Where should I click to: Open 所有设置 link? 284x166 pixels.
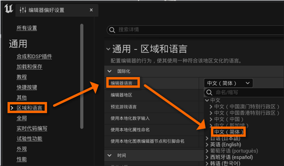[27, 28]
